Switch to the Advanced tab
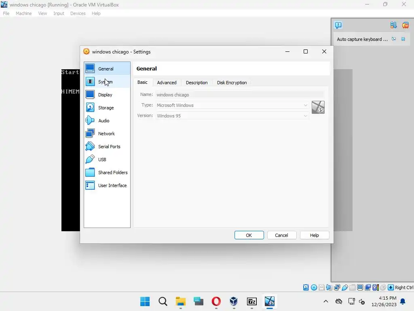The height and width of the screenshot is (311, 414). pyautogui.click(x=167, y=83)
